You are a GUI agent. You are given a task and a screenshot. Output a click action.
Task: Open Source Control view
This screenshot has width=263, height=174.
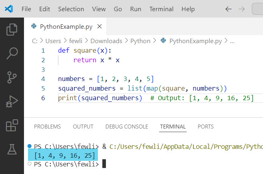point(12,77)
